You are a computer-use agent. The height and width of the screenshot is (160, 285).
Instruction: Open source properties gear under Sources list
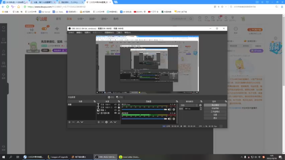(107, 122)
